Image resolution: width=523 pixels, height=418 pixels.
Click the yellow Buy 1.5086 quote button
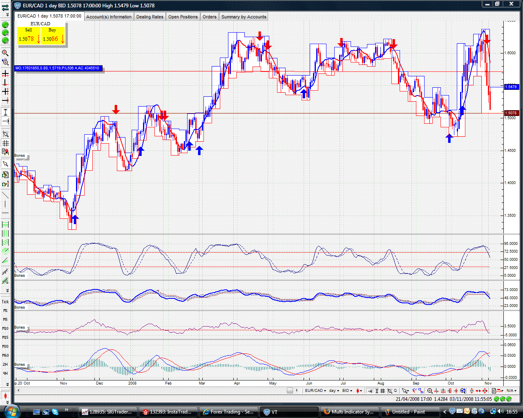53,36
